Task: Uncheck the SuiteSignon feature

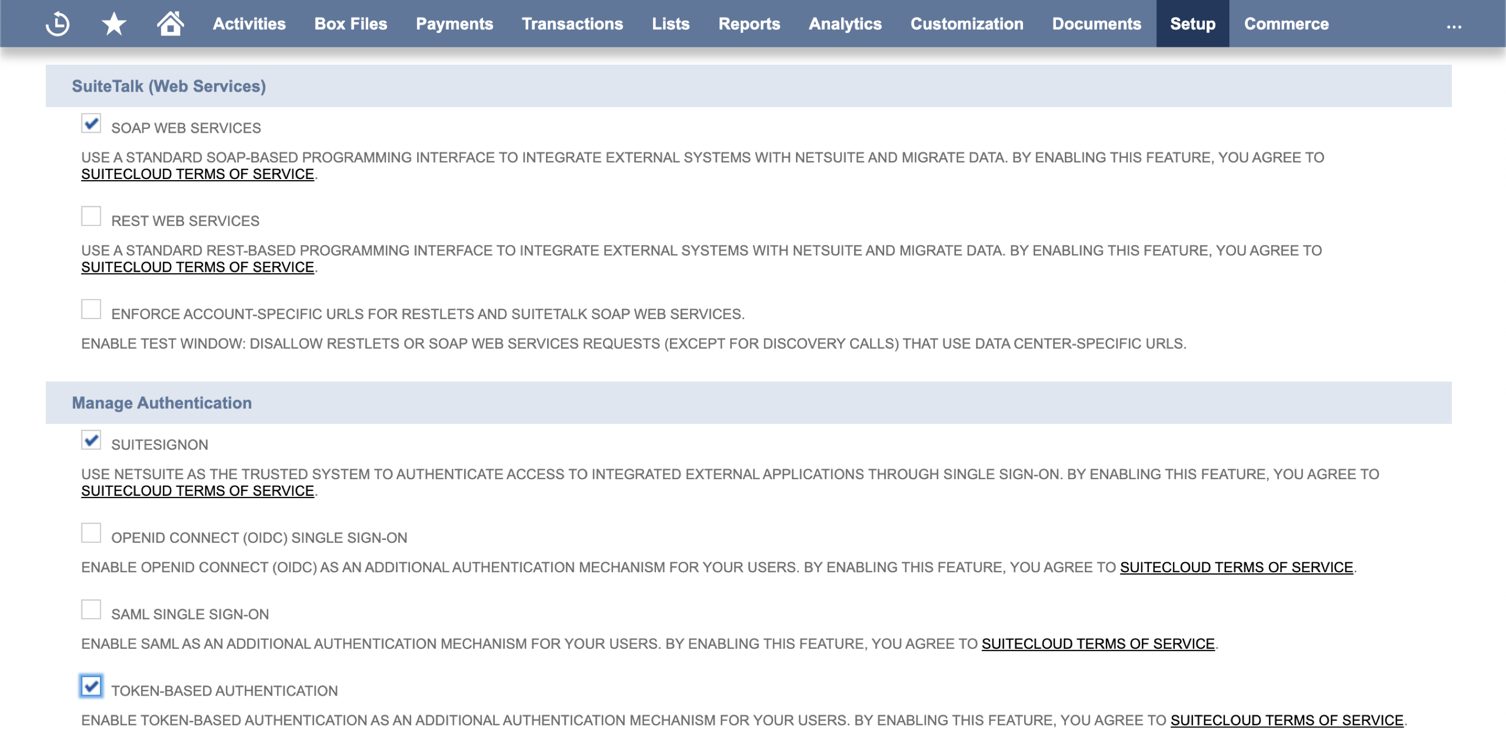Action: point(90,440)
